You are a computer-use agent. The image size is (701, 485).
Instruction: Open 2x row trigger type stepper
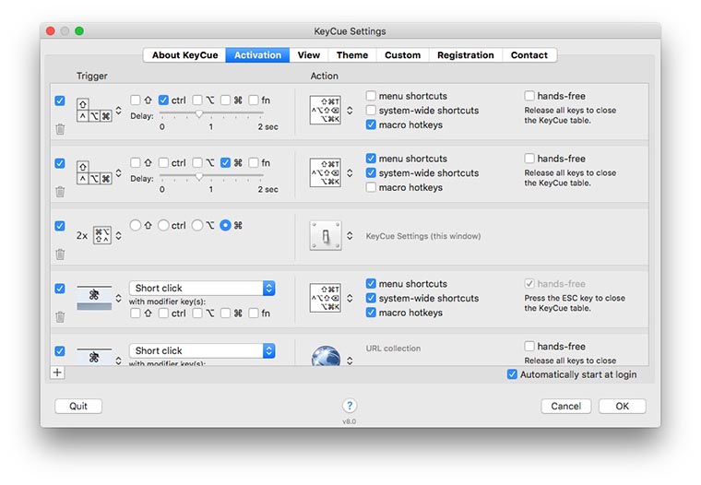(x=118, y=235)
